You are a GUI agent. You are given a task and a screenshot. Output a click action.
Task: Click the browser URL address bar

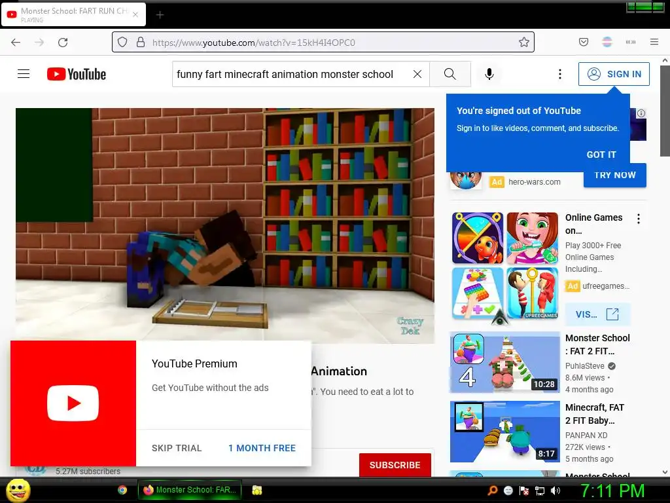point(323,42)
